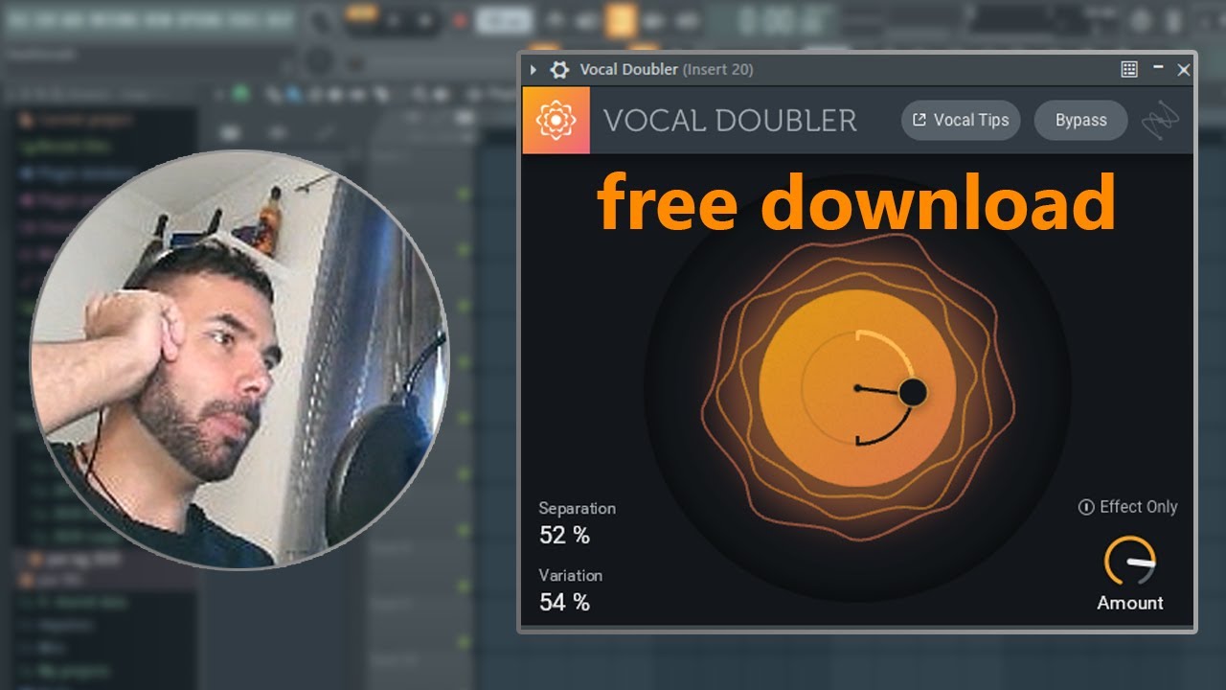Click the black XY control dot
The image size is (1226, 690).
(914, 392)
